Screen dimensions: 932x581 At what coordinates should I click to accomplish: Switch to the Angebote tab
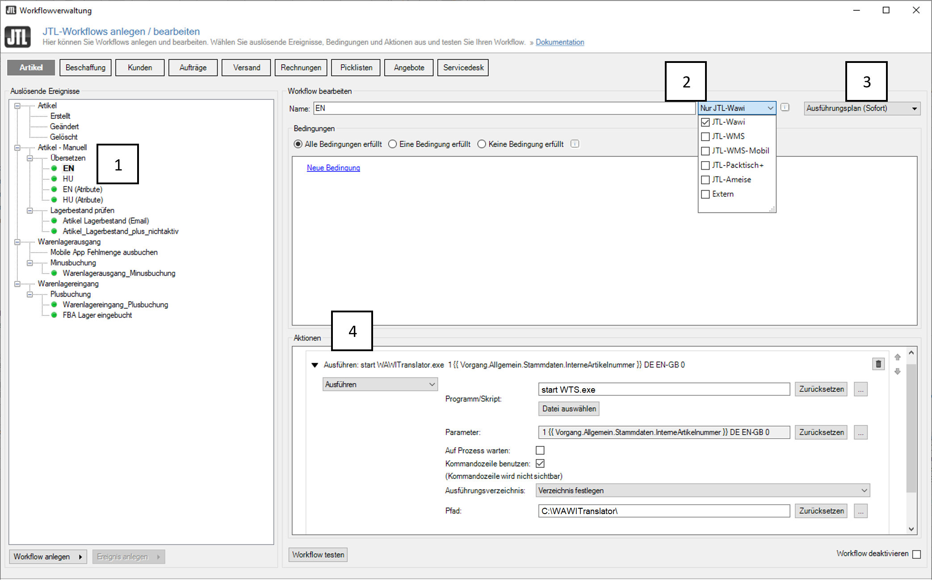[409, 67]
